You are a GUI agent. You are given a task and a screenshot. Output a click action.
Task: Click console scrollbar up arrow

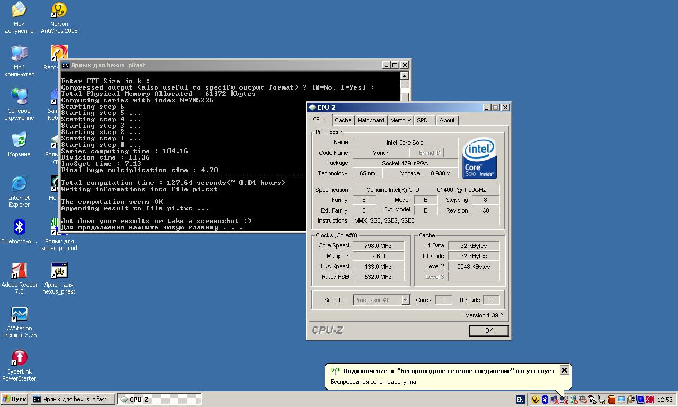[405, 76]
